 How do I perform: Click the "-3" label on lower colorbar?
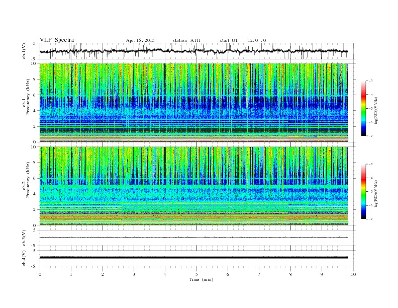(371, 164)
